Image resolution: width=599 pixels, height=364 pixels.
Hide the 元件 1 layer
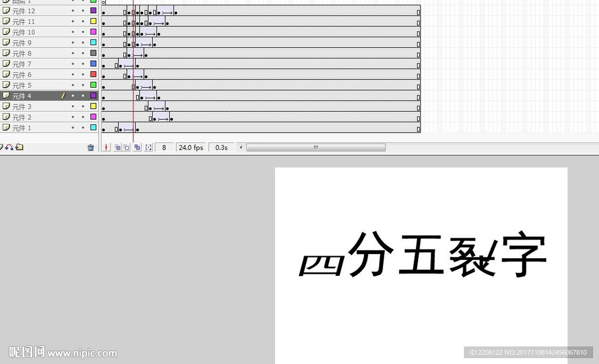tap(73, 128)
